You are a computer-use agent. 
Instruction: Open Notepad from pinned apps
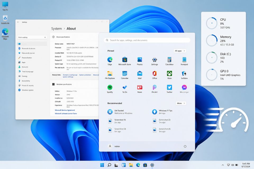click(184, 61)
